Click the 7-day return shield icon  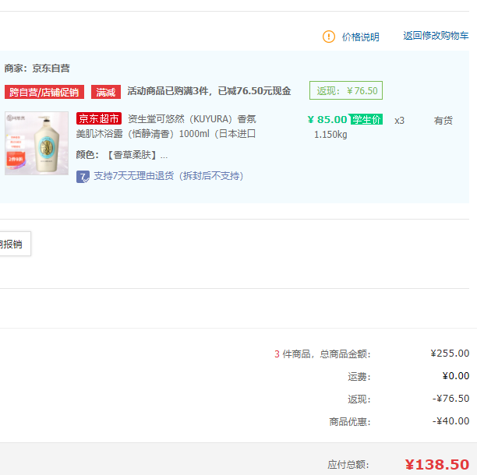[x=83, y=177]
